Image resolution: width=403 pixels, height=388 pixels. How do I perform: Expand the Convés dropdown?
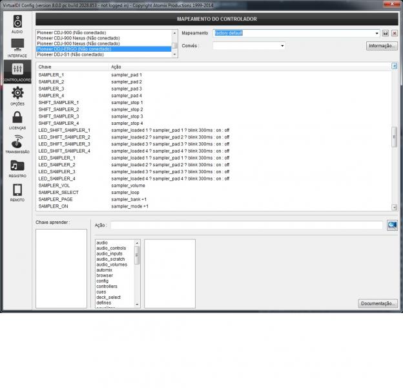pos(282,46)
